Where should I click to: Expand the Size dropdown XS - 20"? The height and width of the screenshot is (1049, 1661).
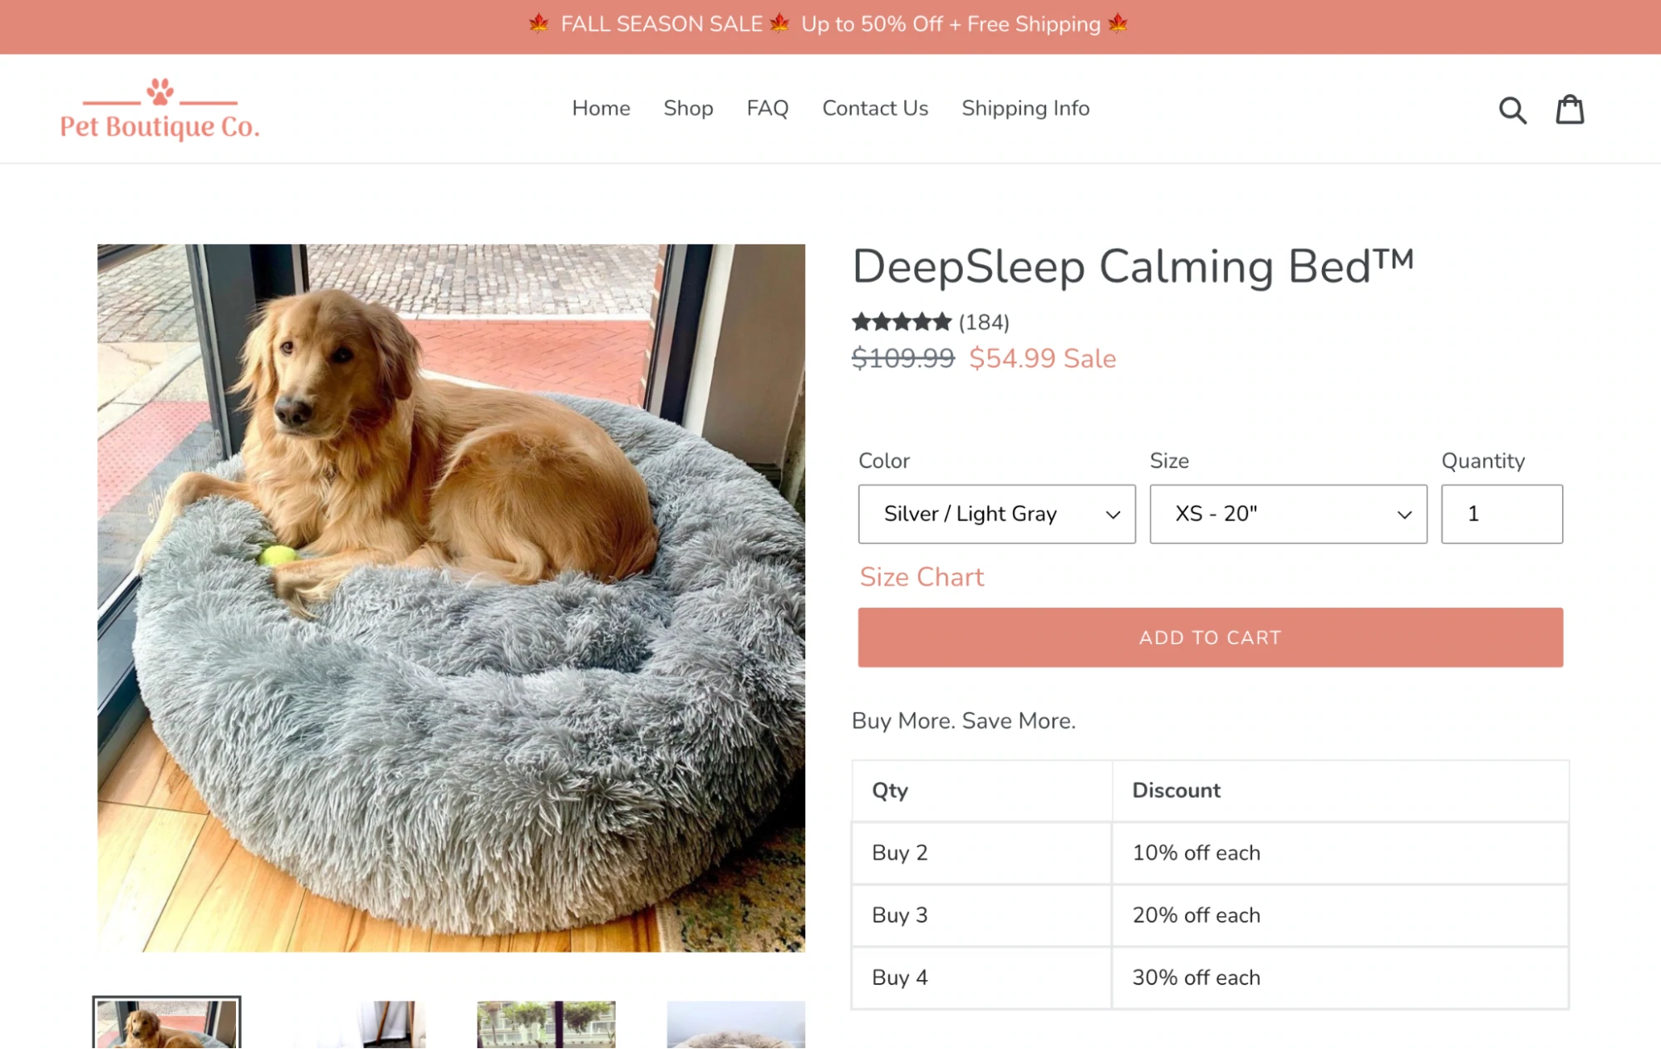[1288, 514]
